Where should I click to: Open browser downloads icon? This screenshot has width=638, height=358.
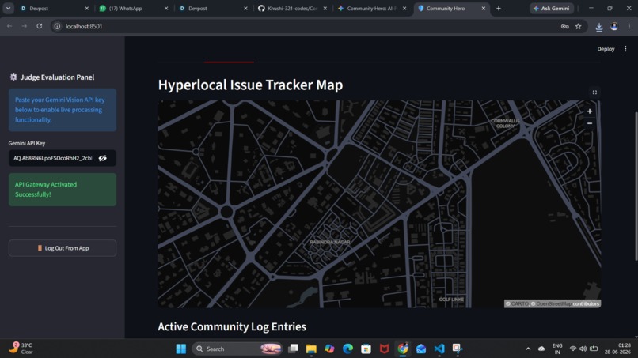pyautogui.click(x=599, y=26)
